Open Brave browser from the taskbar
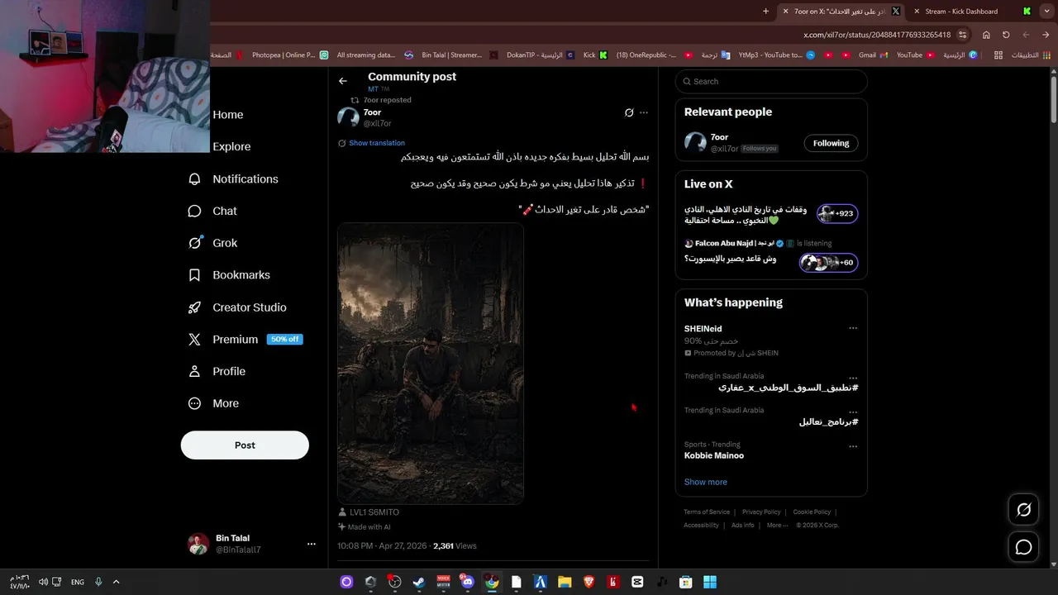This screenshot has height=595, width=1058. pos(589,582)
